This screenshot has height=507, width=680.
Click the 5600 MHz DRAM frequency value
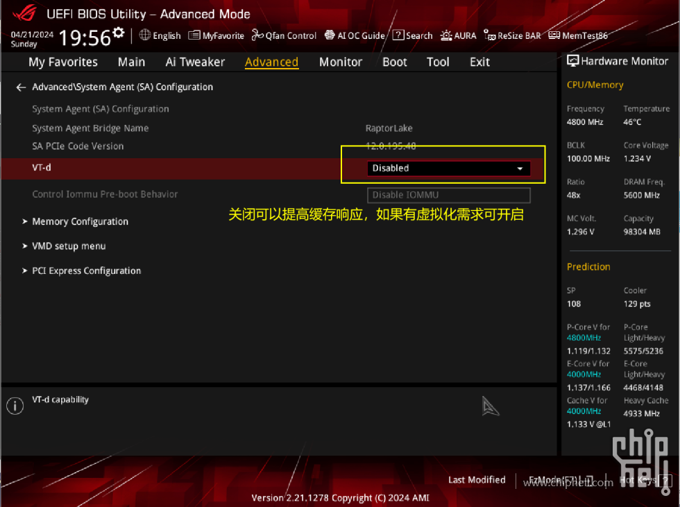(x=642, y=196)
